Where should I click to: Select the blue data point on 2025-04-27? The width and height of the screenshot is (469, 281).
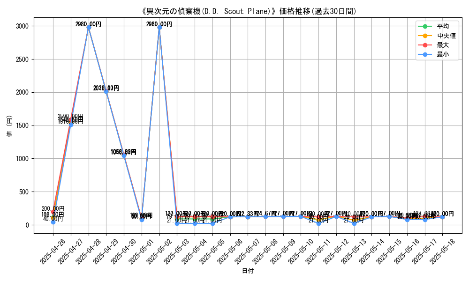click(71, 125)
